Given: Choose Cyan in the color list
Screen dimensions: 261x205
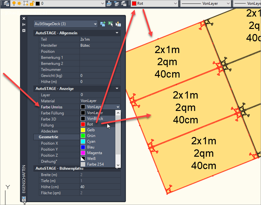Looking at the screenshot, I should [x=98, y=141].
